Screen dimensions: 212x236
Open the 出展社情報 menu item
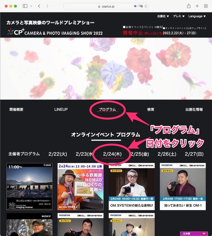(194, 109)
